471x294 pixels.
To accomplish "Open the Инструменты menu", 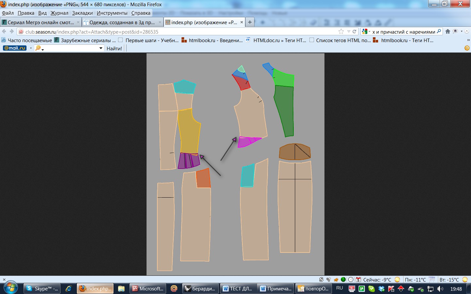I will click(x=112, y=13).
